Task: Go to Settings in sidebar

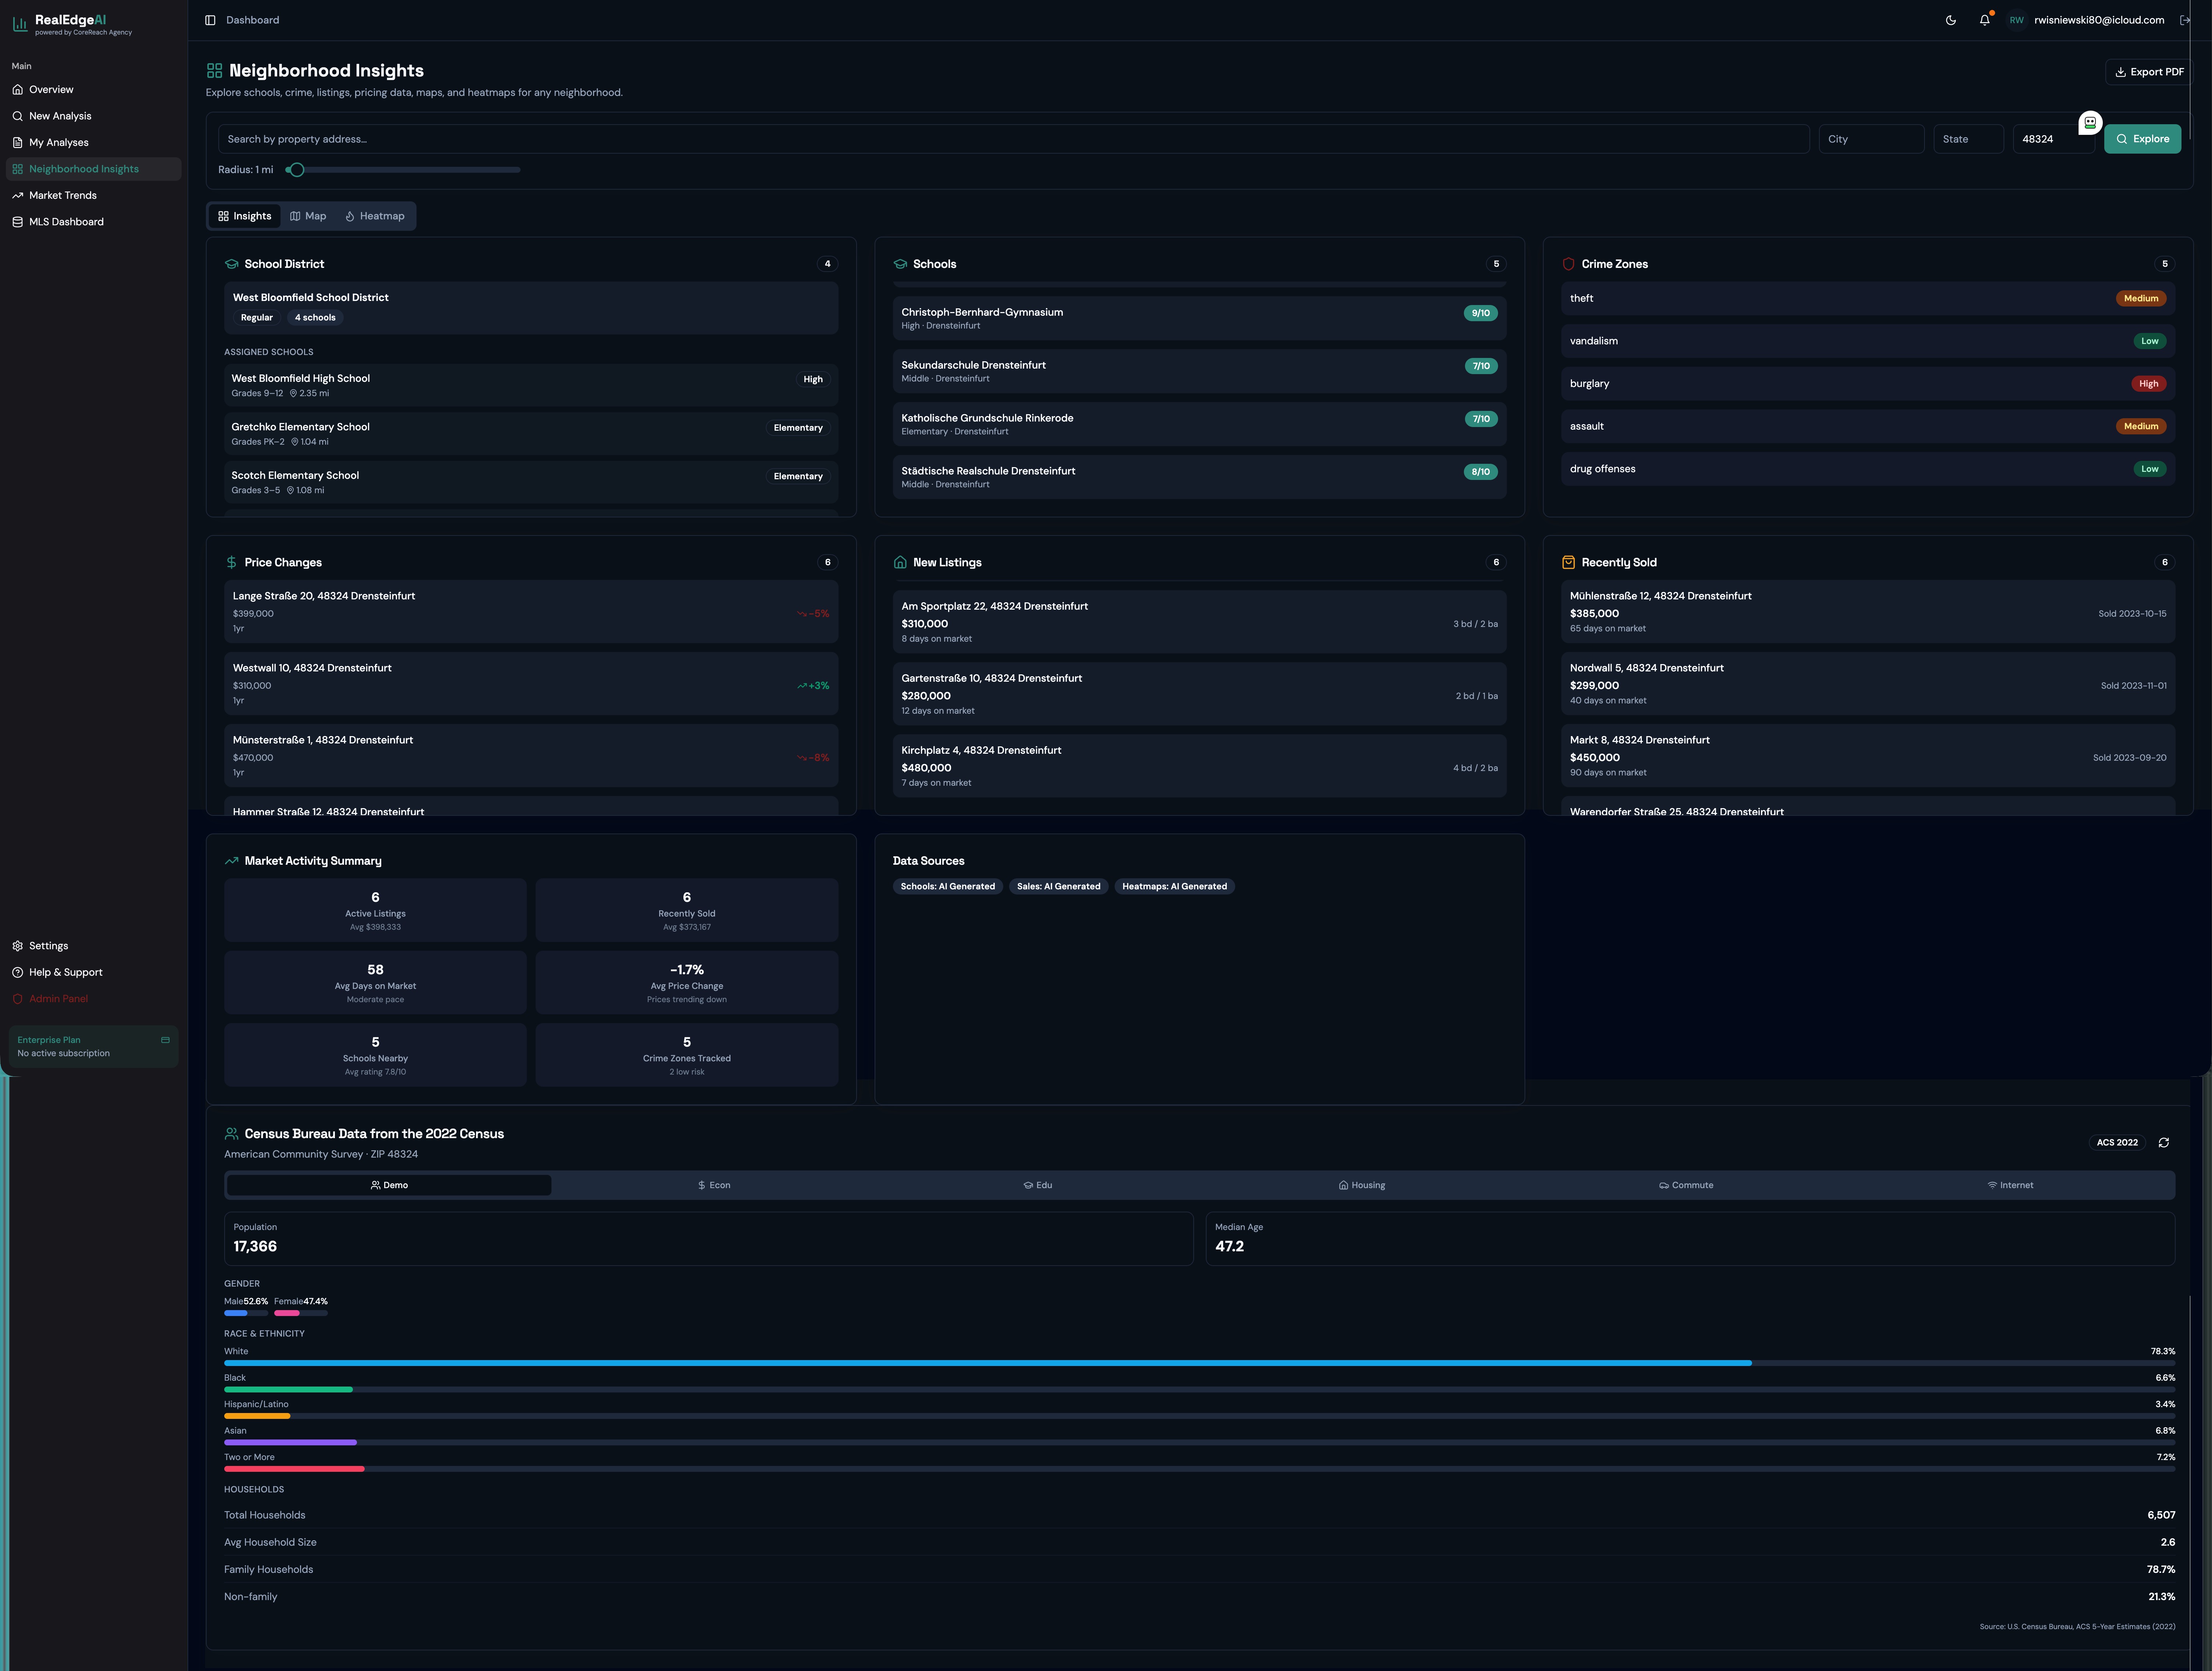Action: [x=48, y=946]
